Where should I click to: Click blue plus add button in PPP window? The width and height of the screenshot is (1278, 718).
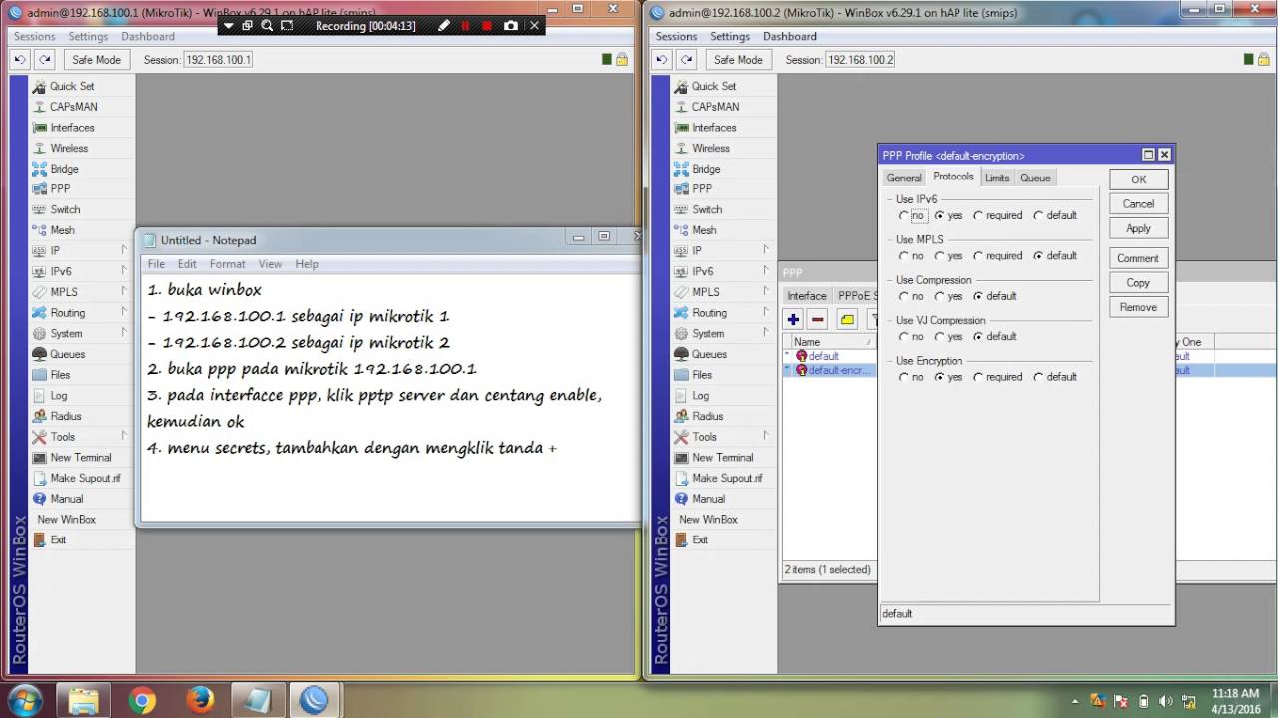(793, 319)
